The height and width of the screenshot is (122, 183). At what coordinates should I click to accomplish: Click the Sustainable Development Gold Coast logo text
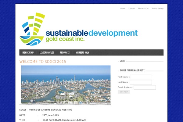coord(91,35)
